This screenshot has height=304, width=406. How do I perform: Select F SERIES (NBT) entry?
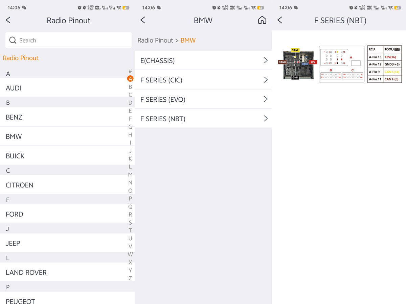(203, 119)
